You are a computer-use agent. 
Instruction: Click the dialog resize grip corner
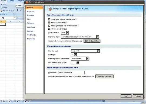coord(144,98)
